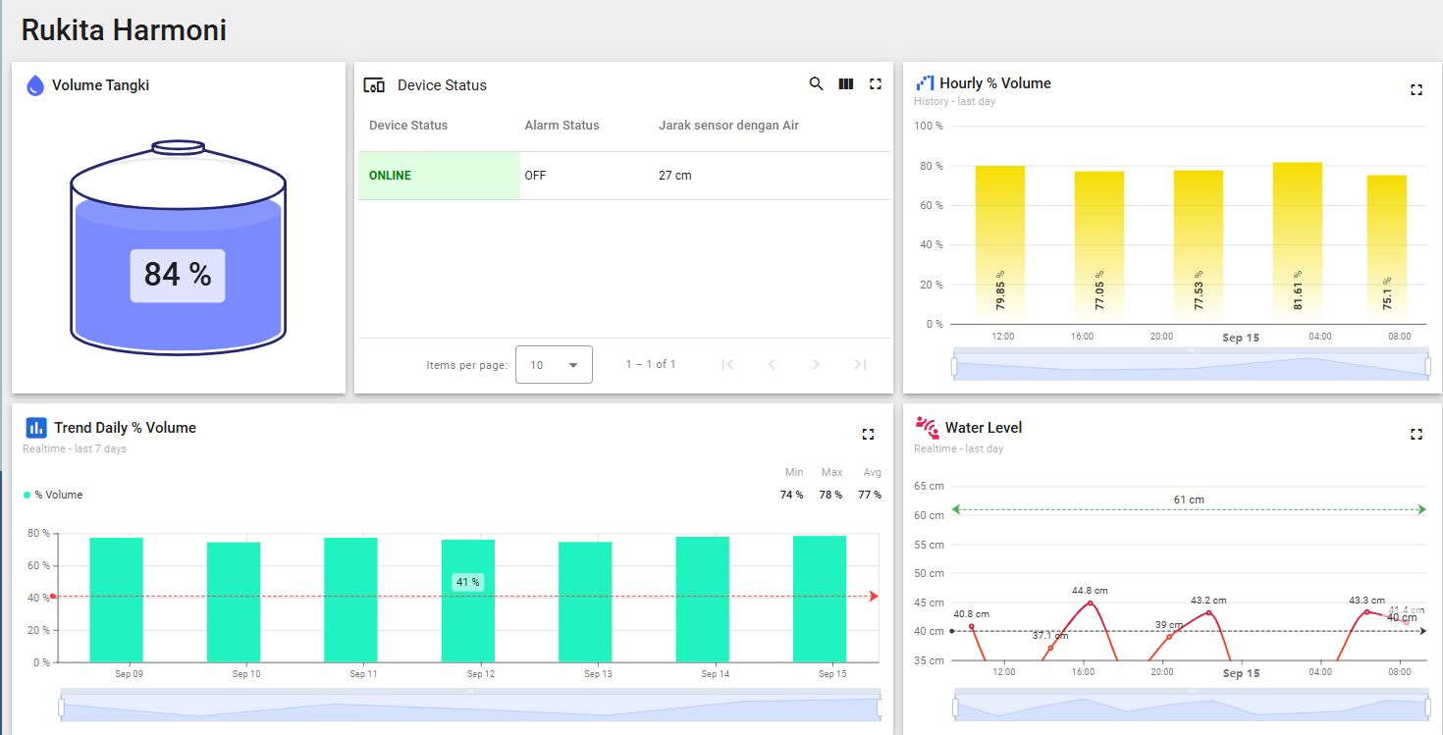
Task: Click the Avg 77 % value
Action: 870,495
